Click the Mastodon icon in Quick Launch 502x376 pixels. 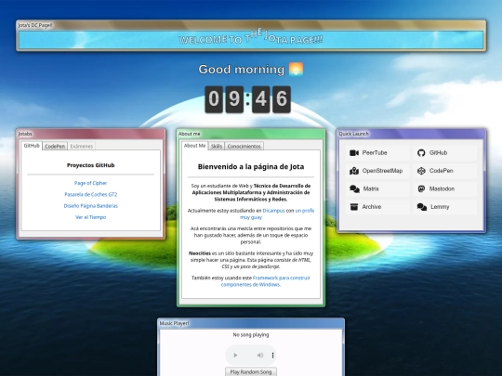click(x=421, y=188)
